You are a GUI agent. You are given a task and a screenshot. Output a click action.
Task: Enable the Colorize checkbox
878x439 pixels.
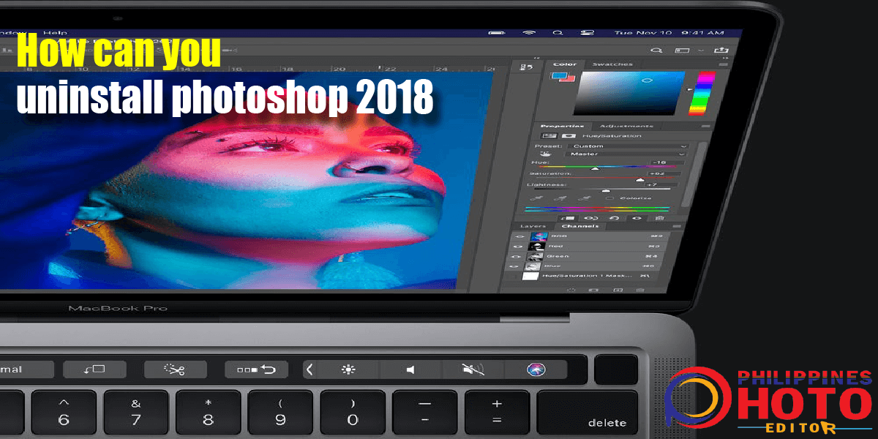(610, 198)
